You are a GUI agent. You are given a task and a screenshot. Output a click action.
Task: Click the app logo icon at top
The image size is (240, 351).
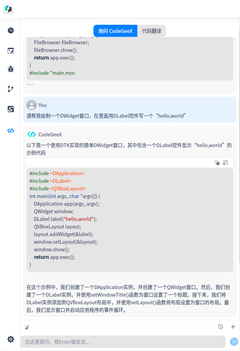coord(8,9)
